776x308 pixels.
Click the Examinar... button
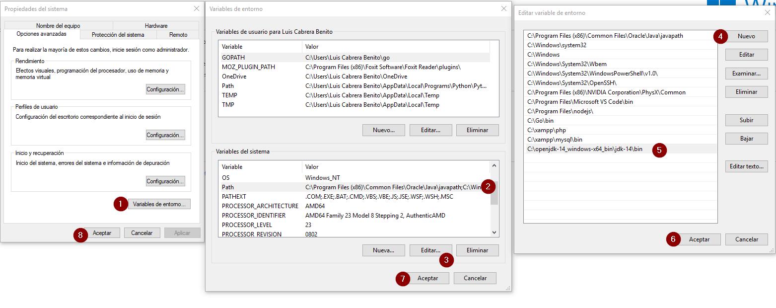pyautogui.click(x=746, y=74)
